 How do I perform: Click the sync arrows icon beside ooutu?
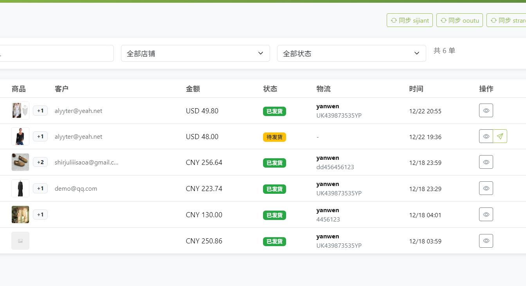[443, 20]
